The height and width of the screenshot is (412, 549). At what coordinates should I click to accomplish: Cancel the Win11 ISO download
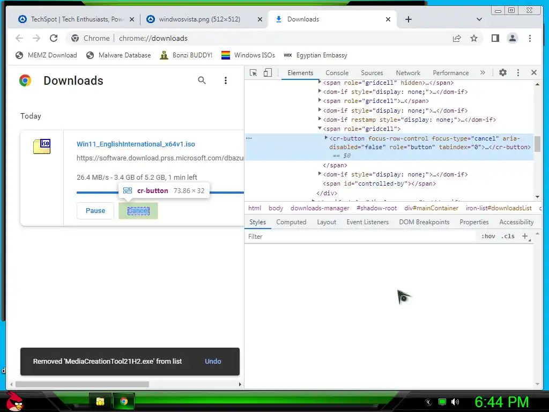[138, 210]
